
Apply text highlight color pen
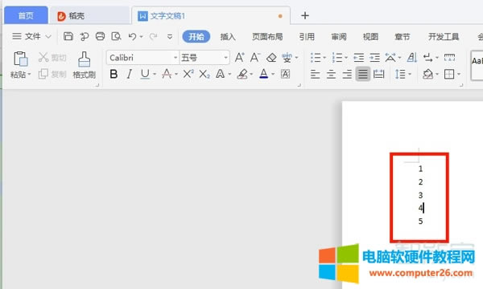click(x=242, y=74)
